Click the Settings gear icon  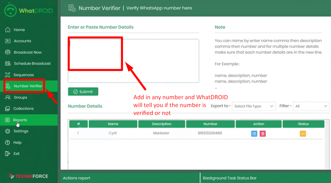[7, 131]
